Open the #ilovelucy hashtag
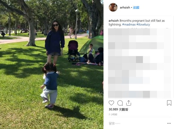The height and width of the screenshot is (129, 174). click(143, 25)
